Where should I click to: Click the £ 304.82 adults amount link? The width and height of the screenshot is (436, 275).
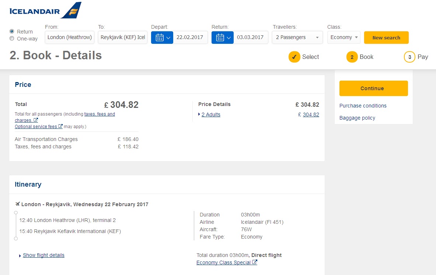(x=311, y=114)
